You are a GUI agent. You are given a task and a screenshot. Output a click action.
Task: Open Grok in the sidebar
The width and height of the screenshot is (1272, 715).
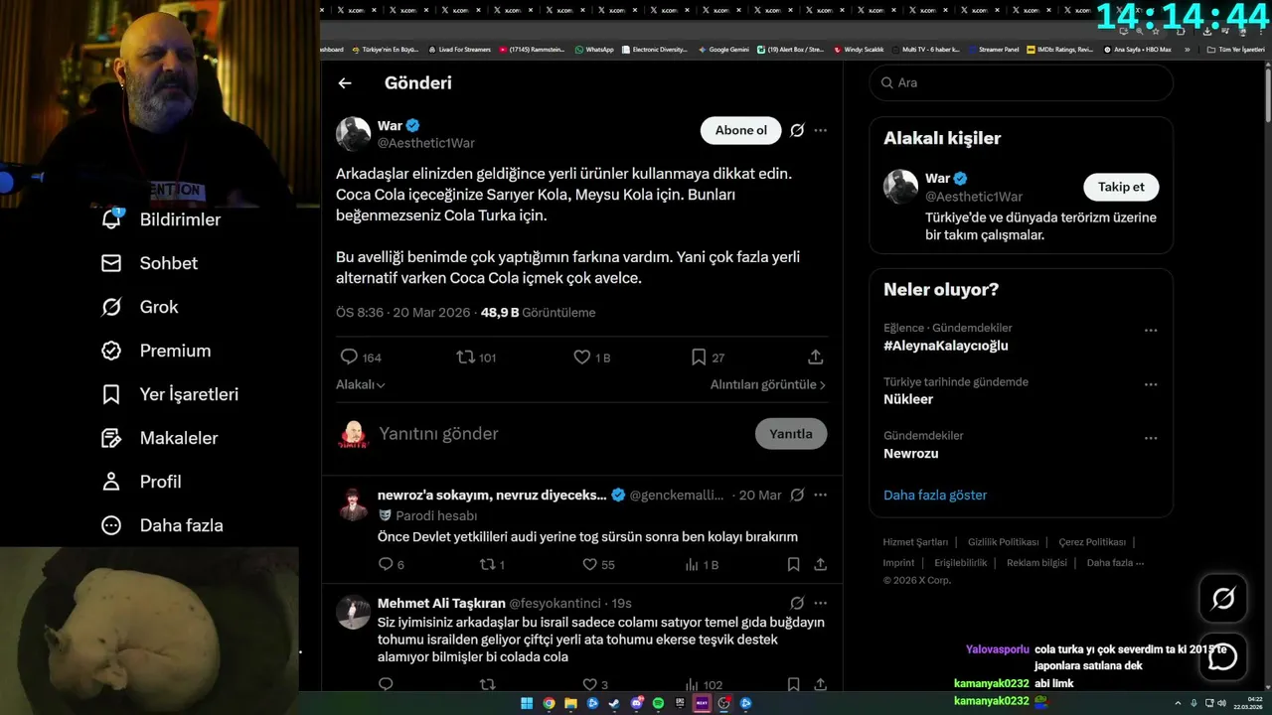[x=139, y=307]
